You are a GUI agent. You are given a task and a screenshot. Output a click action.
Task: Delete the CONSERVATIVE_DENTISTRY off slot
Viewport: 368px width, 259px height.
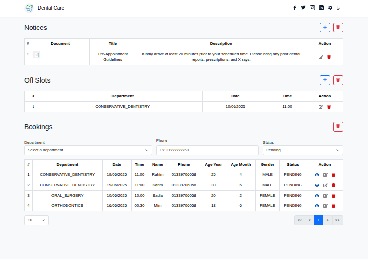pyautogui.click(x=329, y=107)
